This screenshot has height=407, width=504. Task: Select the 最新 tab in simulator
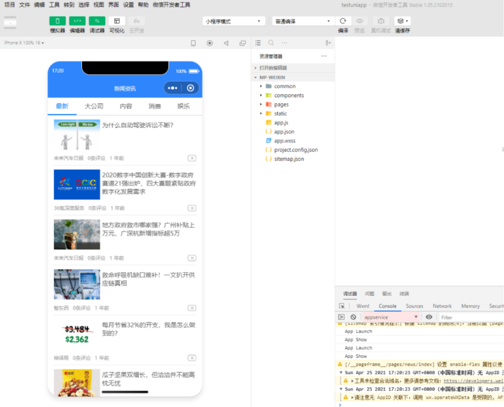click(x=62, y=106)
